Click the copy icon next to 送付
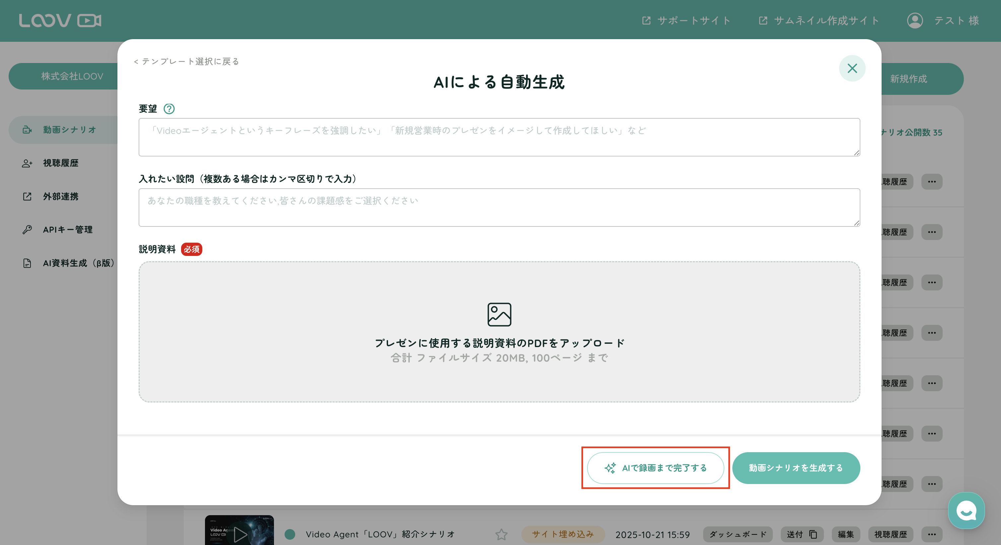This screenshot has height=545, width=1001. [813, 534]
